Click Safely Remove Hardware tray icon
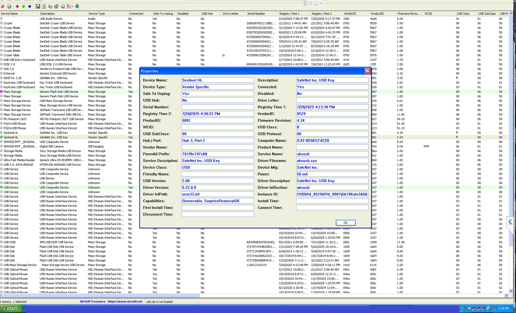 point(465,308)
